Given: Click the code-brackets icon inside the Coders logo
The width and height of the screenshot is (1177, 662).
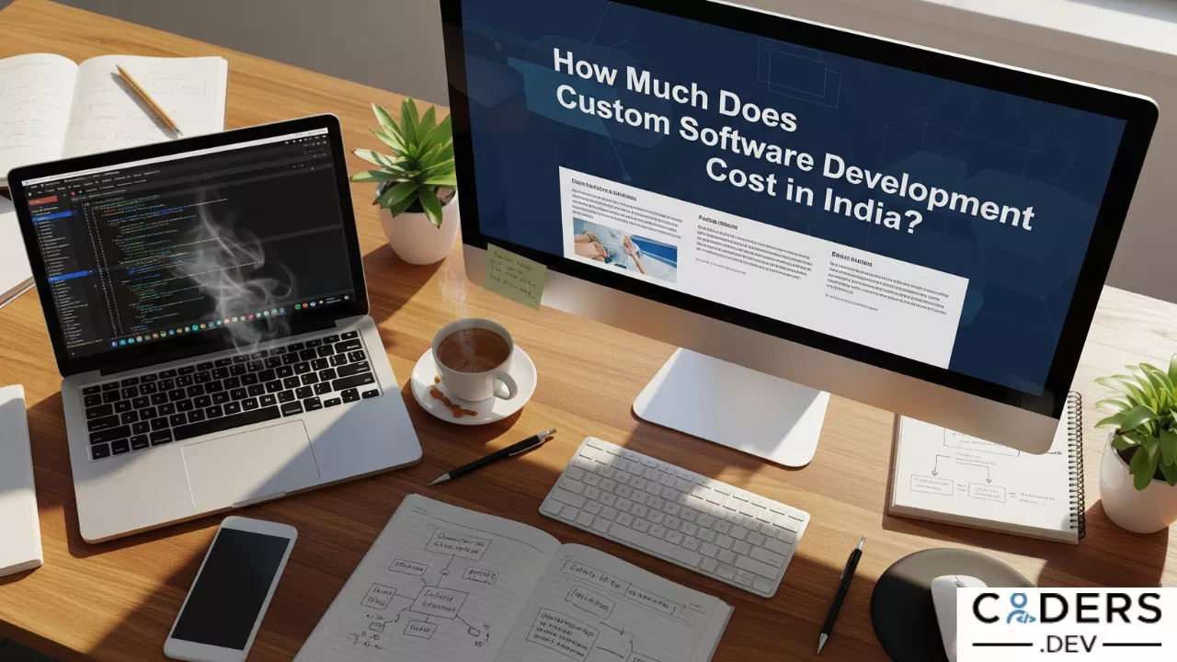Looking at the screenshot, I should pyautogui.click(x=1018, y=610).
